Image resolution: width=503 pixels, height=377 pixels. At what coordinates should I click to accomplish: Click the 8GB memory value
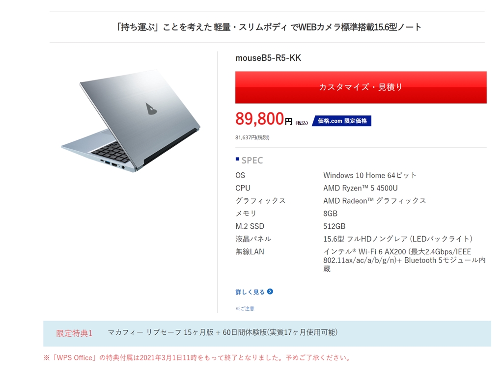coord(330,214)
